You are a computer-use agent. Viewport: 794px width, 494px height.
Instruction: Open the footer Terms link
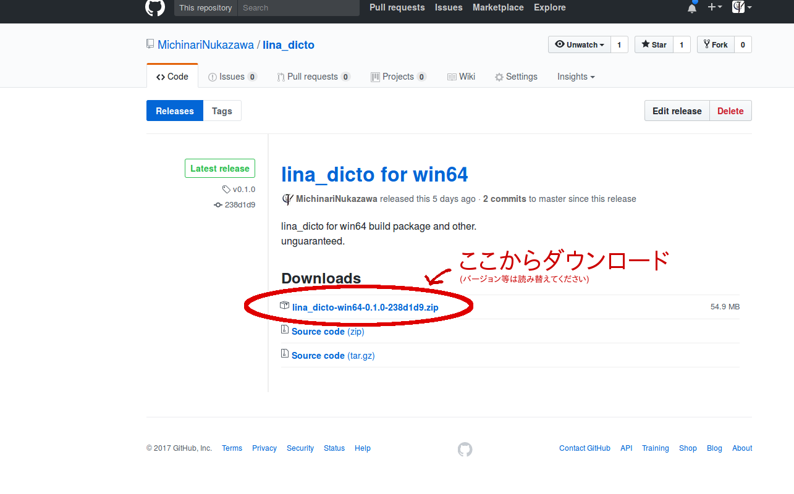coord(232,448)
